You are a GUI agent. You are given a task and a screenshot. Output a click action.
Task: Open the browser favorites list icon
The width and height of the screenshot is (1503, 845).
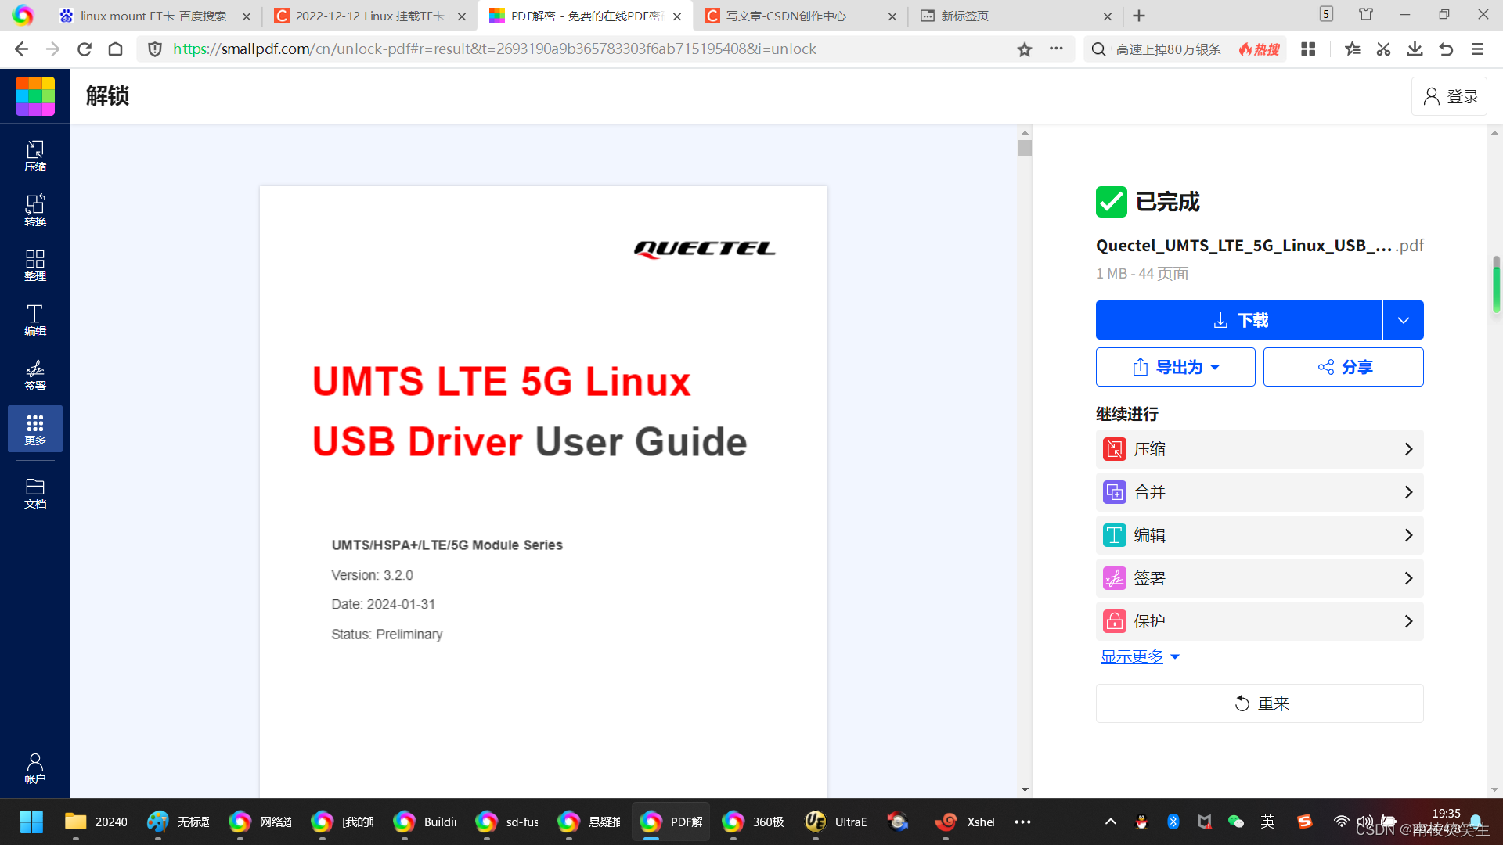1353,49
